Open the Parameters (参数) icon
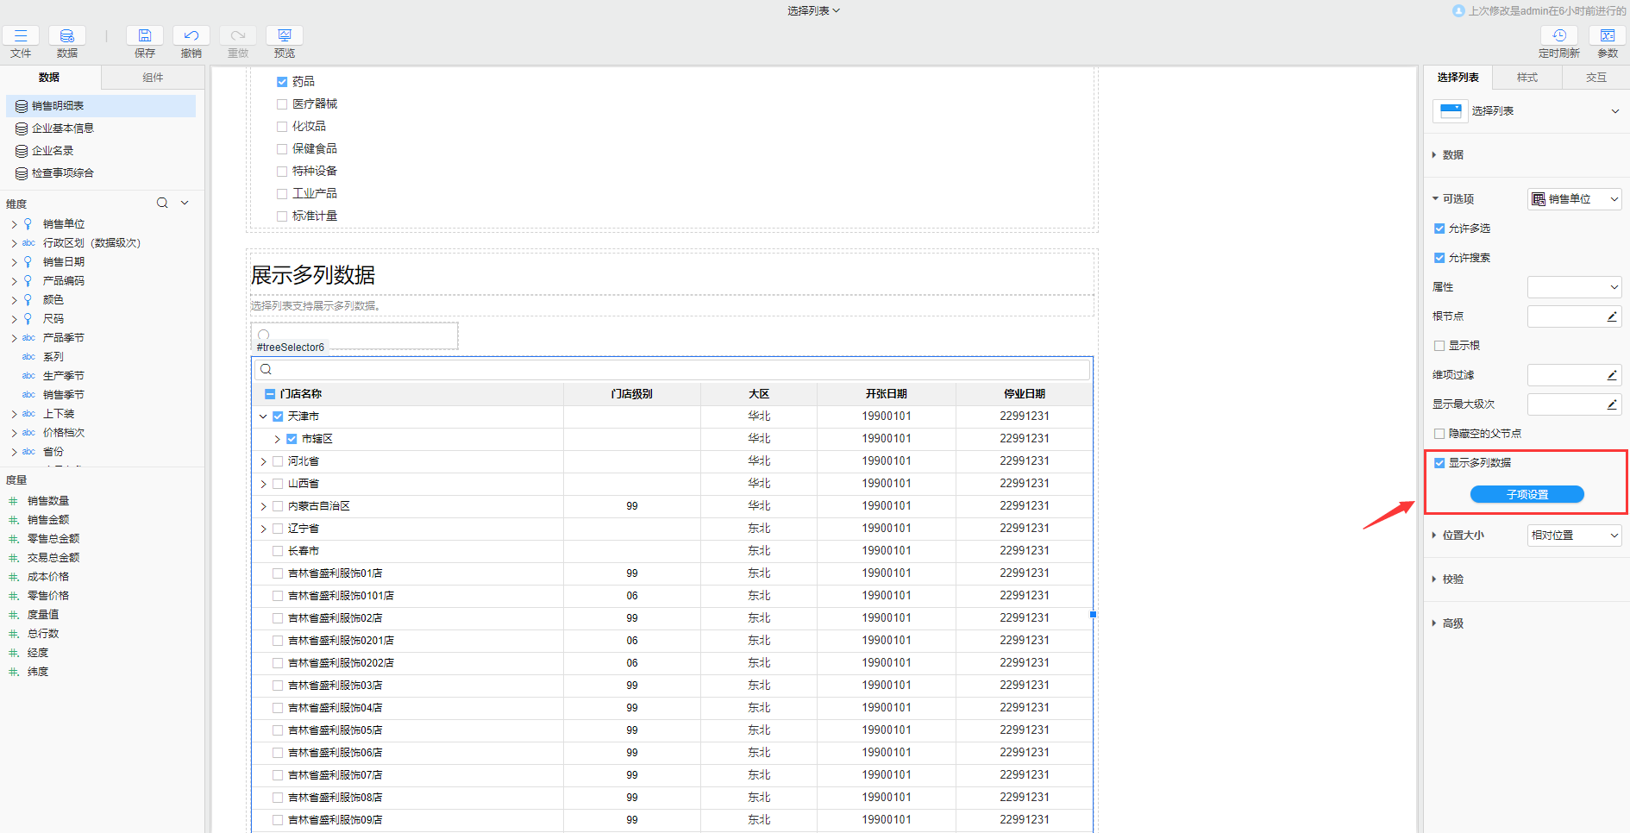1630x833 pixels. click(x=1608, y=36)
